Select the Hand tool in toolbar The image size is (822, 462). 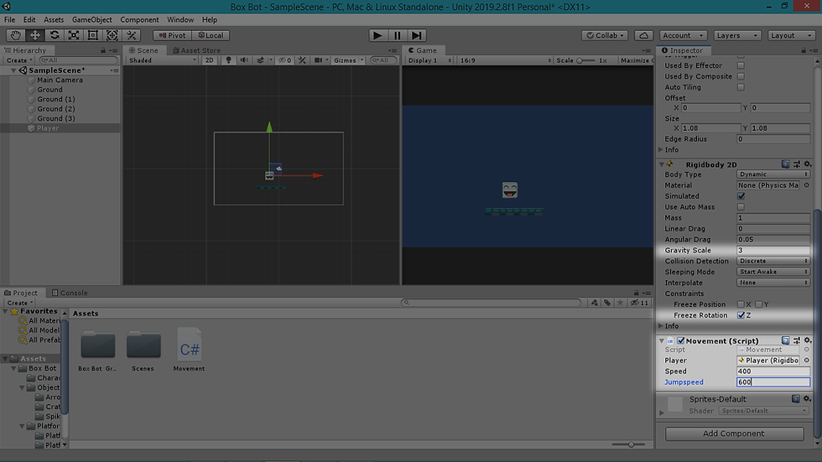click(16, 35)
